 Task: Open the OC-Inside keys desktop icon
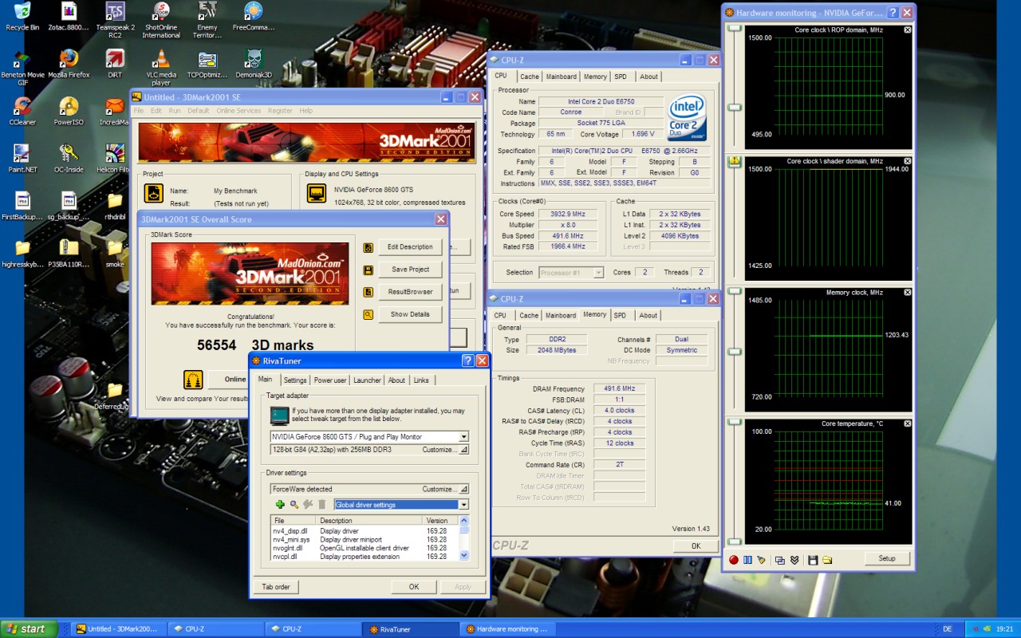click(x=69, y=159)
